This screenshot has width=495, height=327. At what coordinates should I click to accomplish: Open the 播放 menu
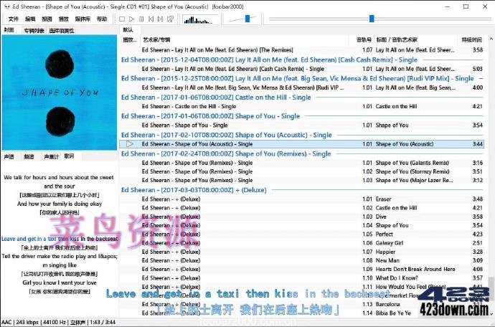coord(63,19)
